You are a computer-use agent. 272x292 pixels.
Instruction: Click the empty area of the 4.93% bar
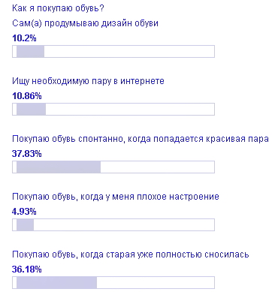tap(124, 225)
